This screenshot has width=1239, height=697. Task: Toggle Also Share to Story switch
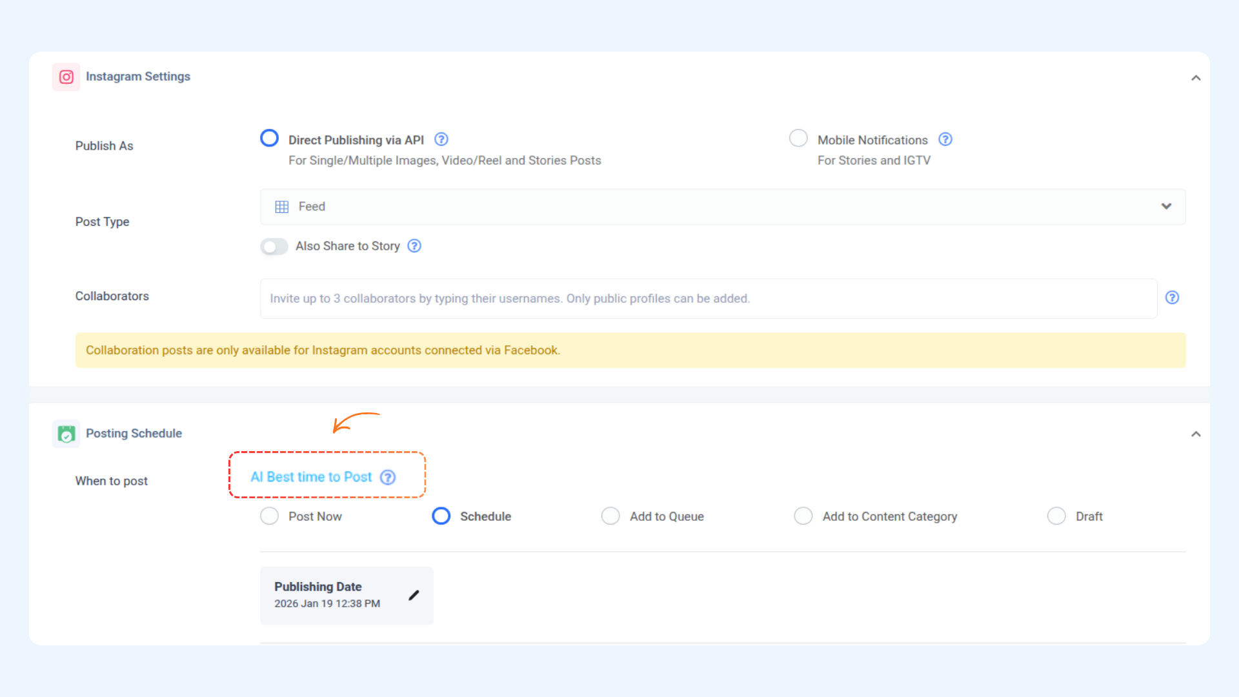click(274, 247)
